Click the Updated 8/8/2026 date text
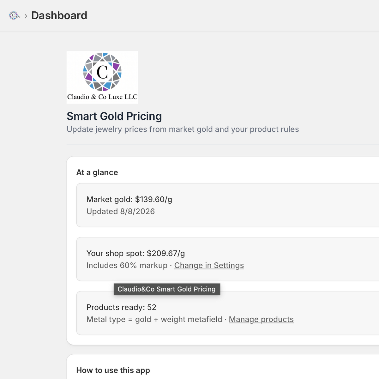 (x=121, y=211)
